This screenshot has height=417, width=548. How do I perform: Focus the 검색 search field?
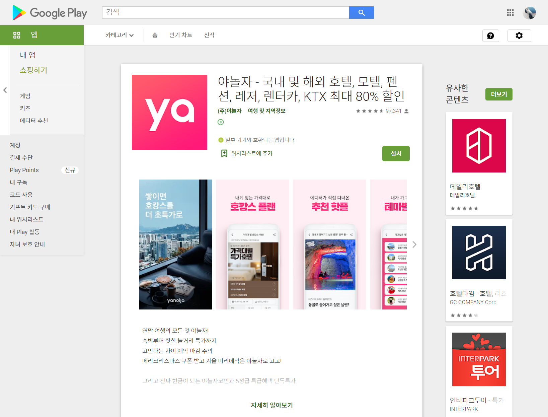coord(226,13)
